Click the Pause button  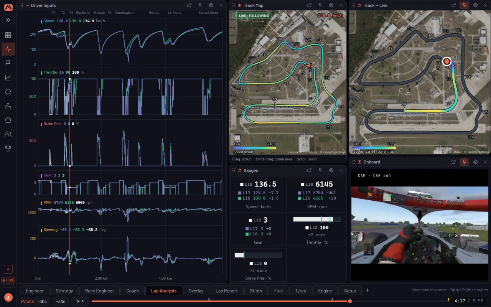(x=27, y=301)
